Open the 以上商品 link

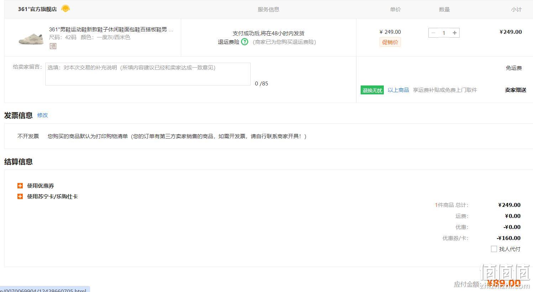pyautogui.click(x=398, y=90)
